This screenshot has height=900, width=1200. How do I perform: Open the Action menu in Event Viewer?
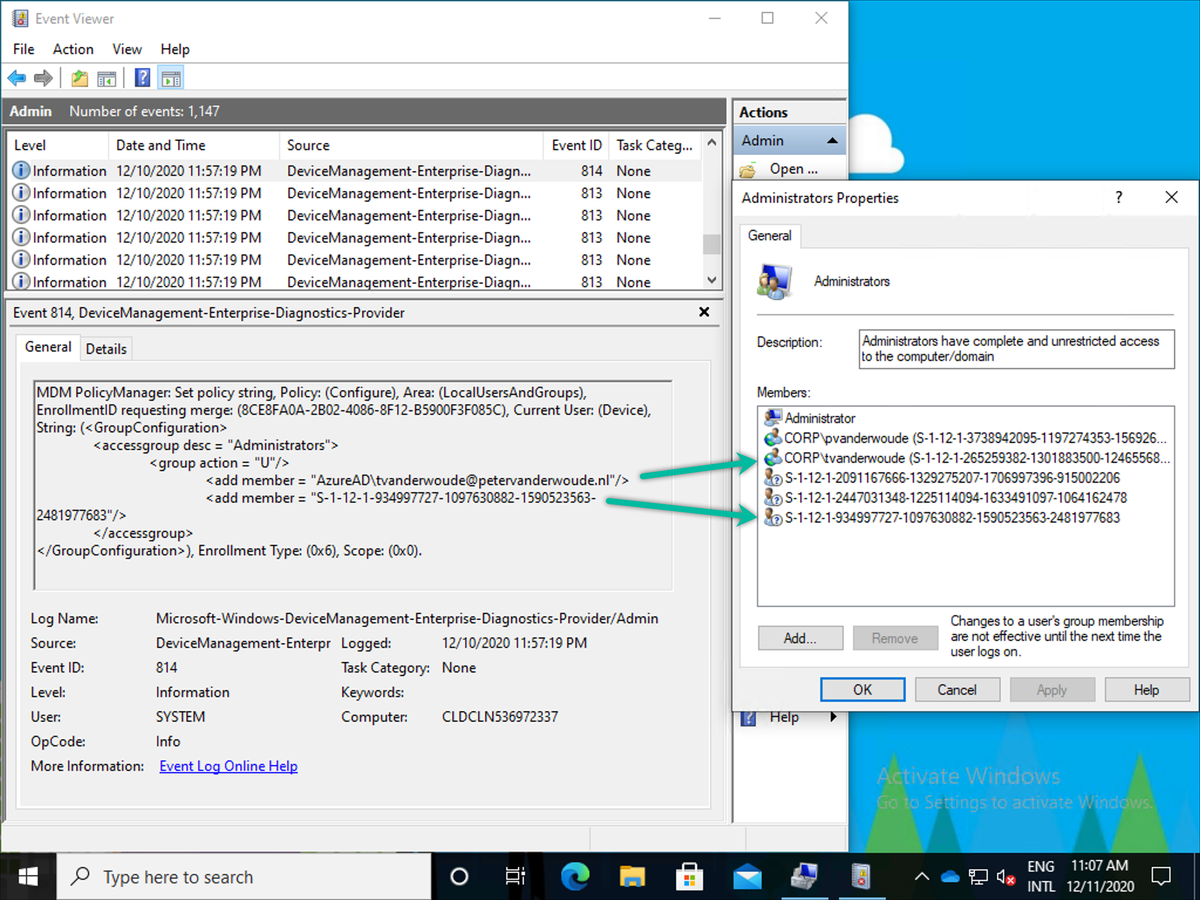point(73,49)
